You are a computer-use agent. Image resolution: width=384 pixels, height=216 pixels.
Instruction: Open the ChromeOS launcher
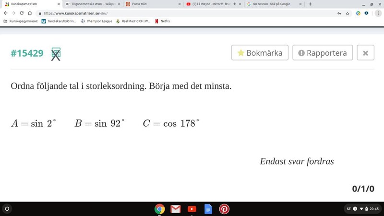click(7, 209)
